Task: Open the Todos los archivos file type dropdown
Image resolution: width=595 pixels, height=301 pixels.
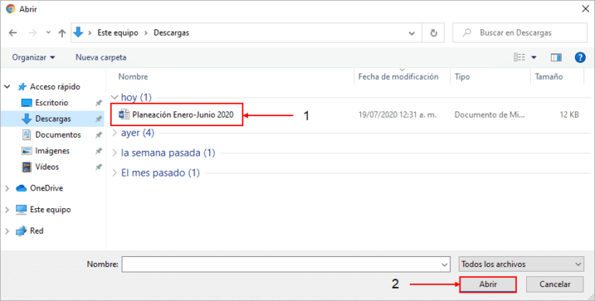Action: (x=521, y=264)
